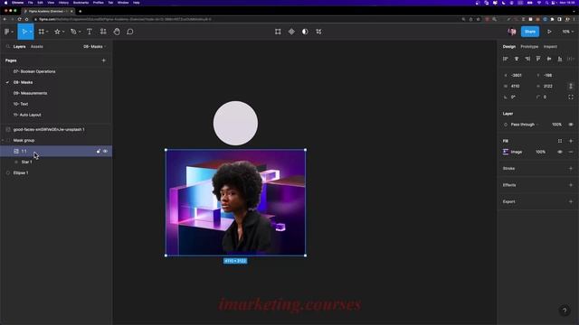Switch to the Layers tab
Viewport: 579px width, 325px height.
click(x=20, y=47)
